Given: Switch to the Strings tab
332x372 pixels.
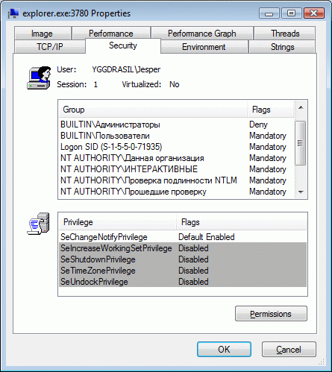Looking at the screenshot, I should (x=282, y=47).
